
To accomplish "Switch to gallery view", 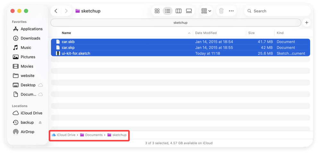I will 189,11.
